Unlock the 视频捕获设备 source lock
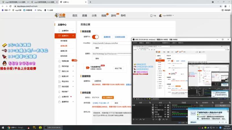Image resolution: width=232 pixels, height=130 pixels. click(168, 110)
